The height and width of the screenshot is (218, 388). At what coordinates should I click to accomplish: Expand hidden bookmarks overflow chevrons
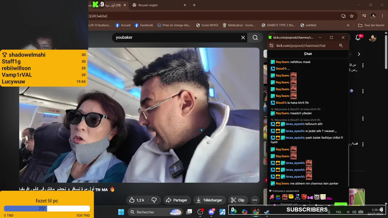tap(348, 25)
